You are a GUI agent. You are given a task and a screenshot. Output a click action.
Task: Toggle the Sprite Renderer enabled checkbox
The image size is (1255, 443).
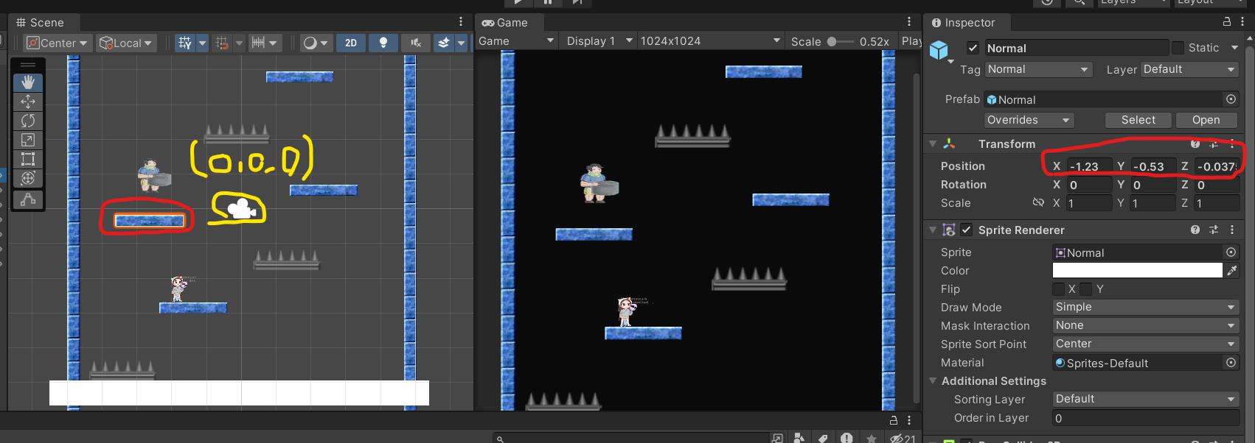[966, 230]
